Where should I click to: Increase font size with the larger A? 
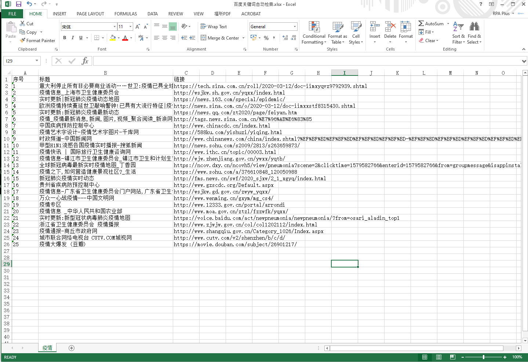click(138, 27)
